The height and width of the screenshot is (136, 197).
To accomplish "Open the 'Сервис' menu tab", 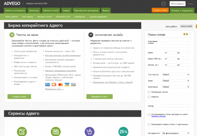I will (x=66, y=11).
